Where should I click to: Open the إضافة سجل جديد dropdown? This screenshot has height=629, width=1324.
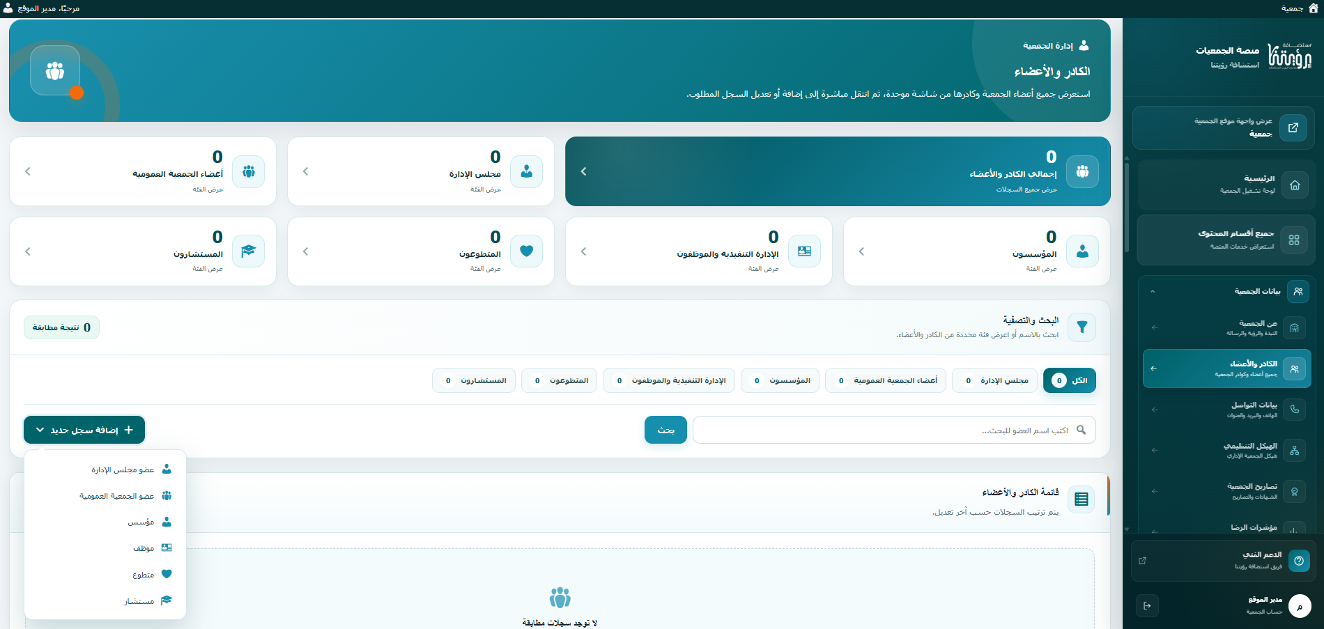pos(84,430)
